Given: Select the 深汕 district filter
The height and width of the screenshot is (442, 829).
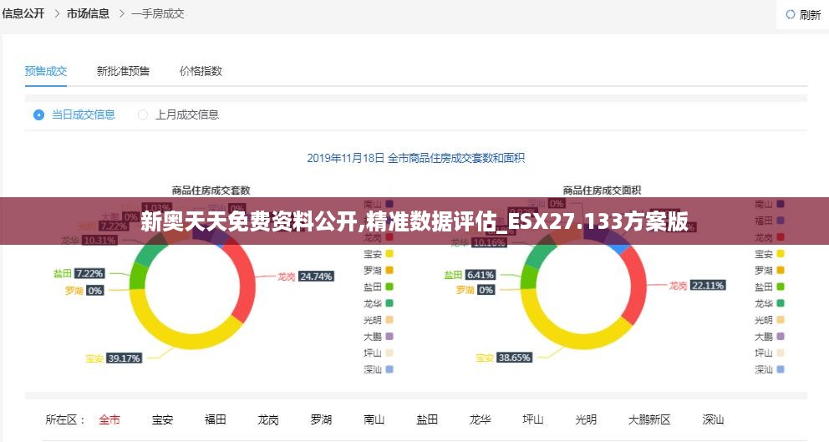Looking at the screenshot, I should 713,419.
